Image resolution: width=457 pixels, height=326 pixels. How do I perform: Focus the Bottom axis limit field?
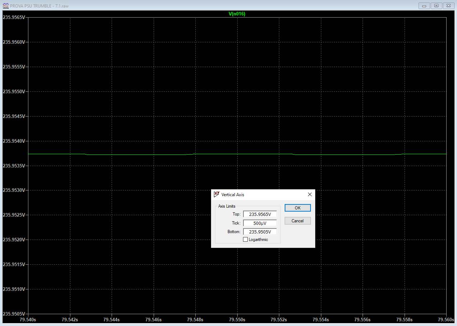click(x=260, y=232)
